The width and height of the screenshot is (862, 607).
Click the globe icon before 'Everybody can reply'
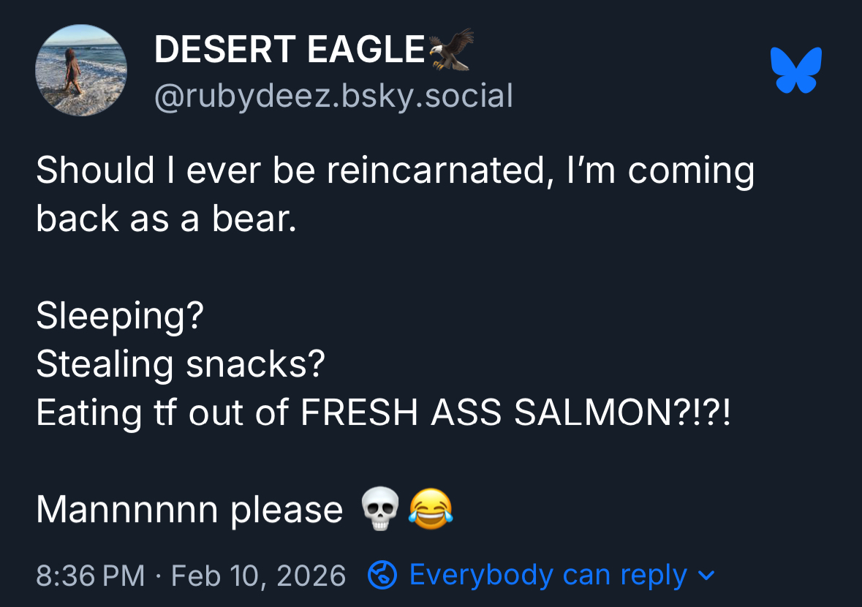(x=382, y=575)
